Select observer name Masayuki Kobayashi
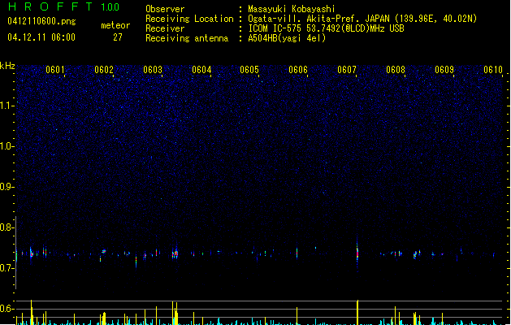Image resolution: width=511 pixels, height=325 pixels. (292, 9)
